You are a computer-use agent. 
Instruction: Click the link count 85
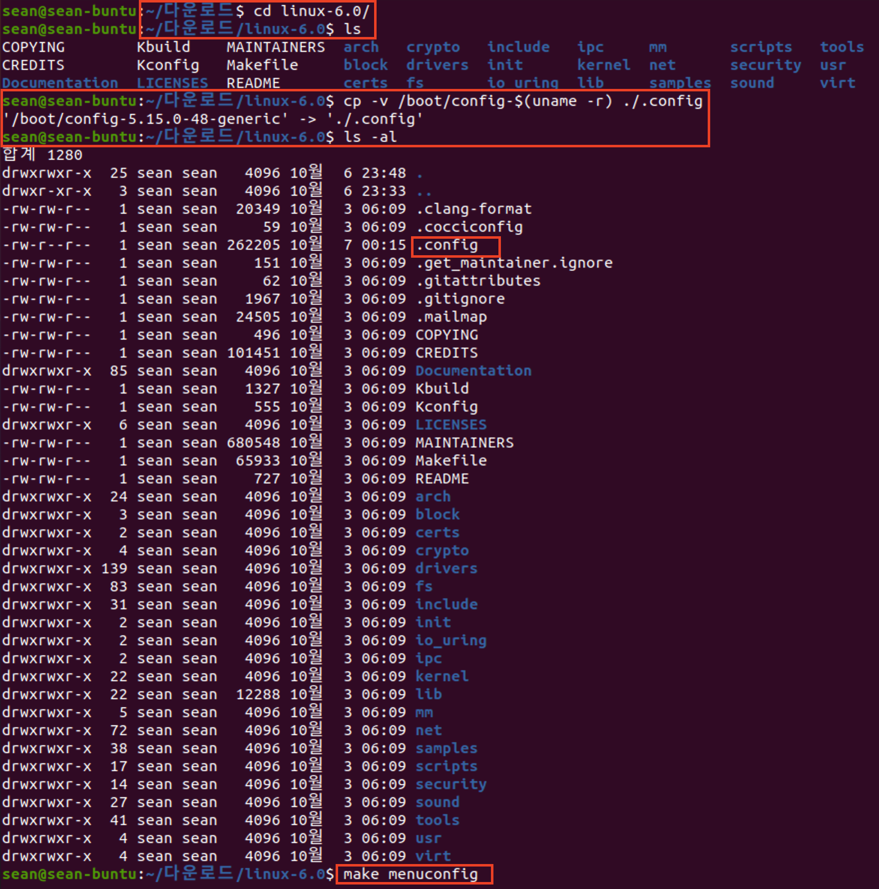(118, 371)
